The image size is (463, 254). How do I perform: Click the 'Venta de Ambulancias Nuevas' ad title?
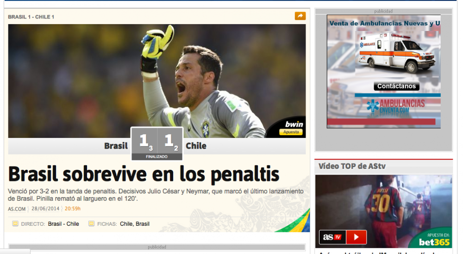tap(384, 23)
